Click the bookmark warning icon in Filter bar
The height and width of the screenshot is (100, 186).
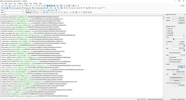(76, 12)
